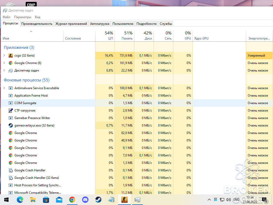Open the Файл menu
This screenshot has width=273, height=205.
(x=6, y=17)
